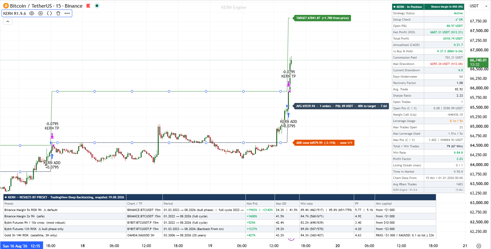Click Net Profit '6607.31 USDT (%13.21)'
491x249 pixels.
446,32
